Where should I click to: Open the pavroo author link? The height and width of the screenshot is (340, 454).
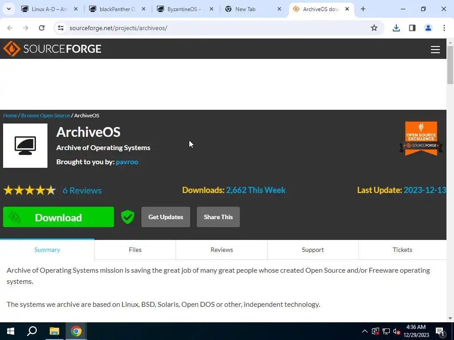(x=127, y=162)
